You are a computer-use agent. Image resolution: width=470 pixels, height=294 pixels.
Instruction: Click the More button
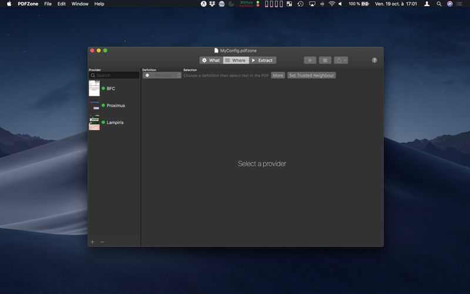278,75
